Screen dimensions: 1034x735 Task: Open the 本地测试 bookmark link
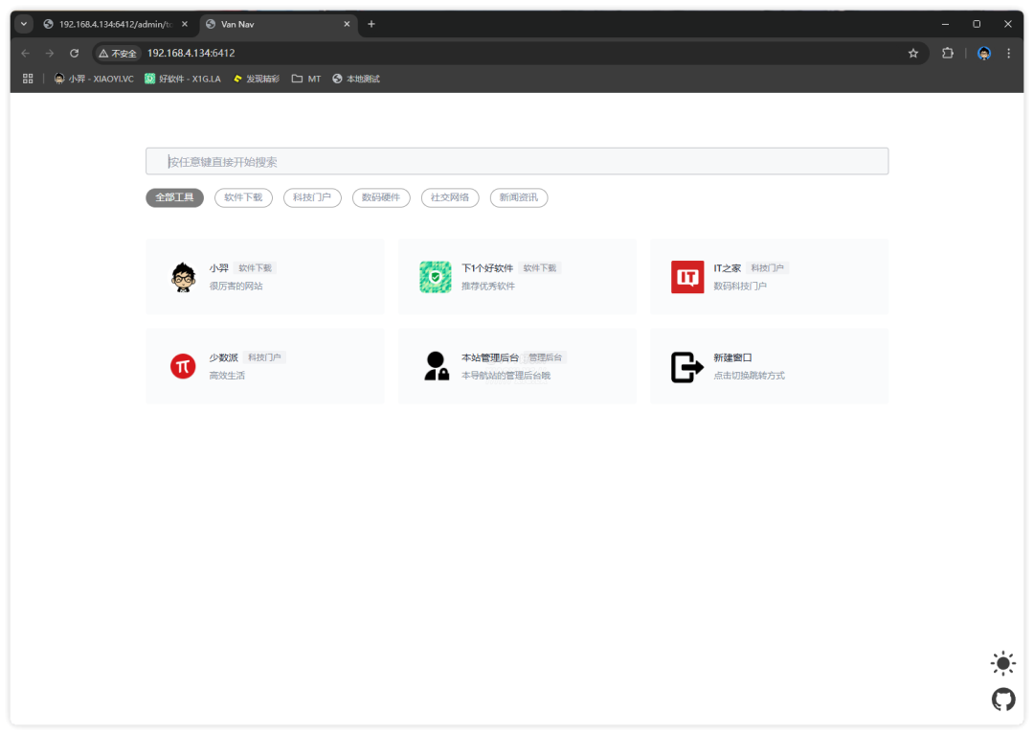pyautogui.click(x=356, y=79)
